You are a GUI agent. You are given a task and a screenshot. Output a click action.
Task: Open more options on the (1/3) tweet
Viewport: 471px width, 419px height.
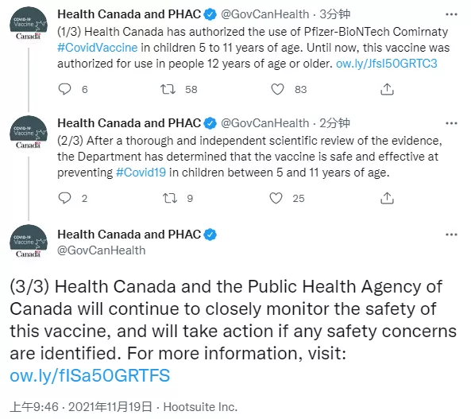(x=451, y=14)
